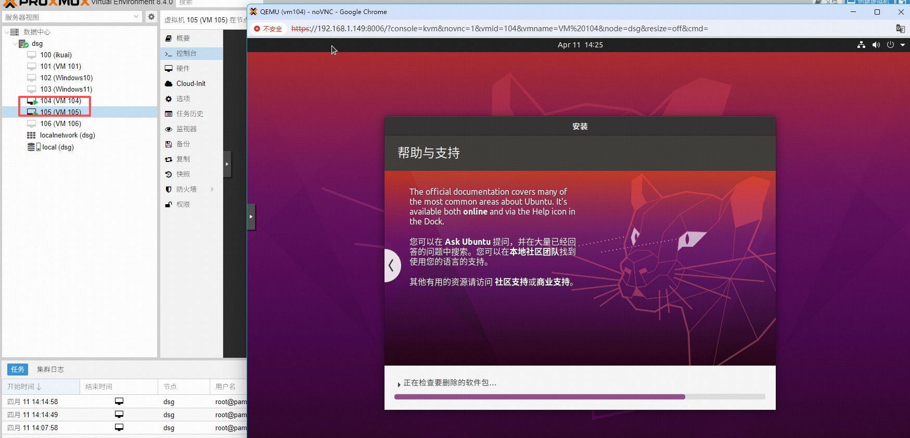The height and width of the screenshot is (438, 910).
Task: Expand the 防火墙 submenu arrow
Action: 212,190
